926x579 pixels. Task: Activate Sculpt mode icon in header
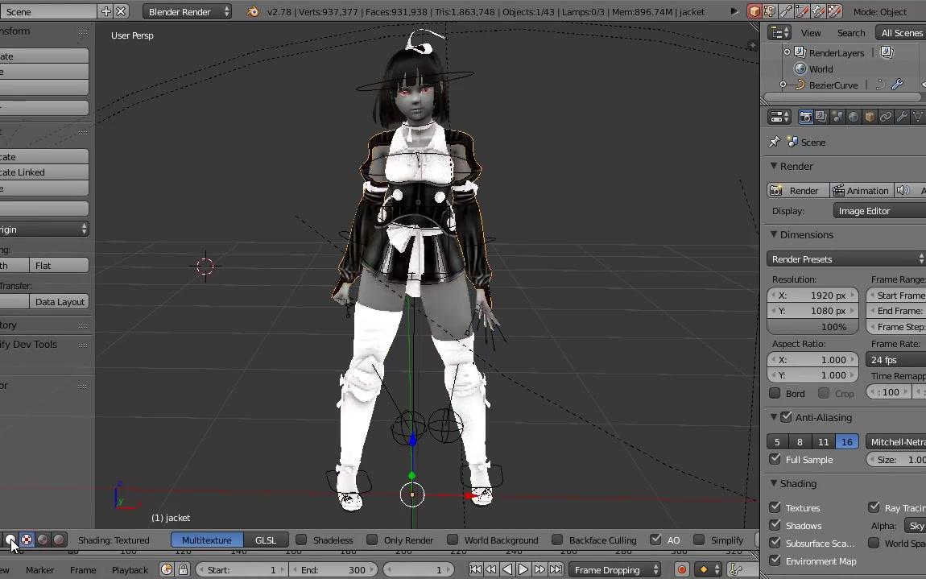click(x=786, y=11)
